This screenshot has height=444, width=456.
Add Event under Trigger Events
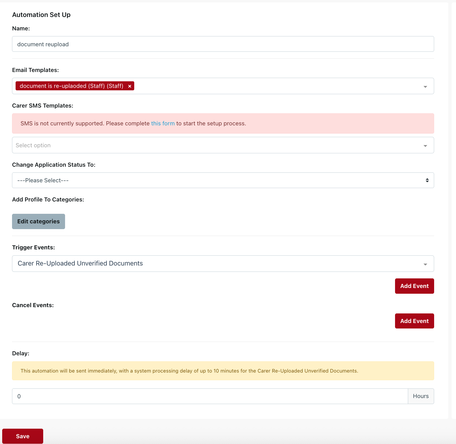click(414, 286)
